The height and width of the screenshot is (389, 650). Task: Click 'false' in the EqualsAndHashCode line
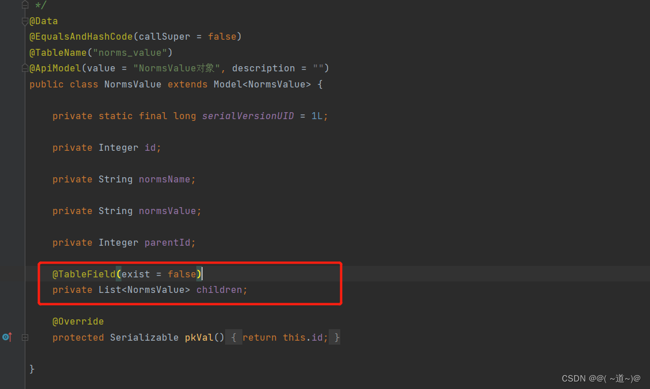click(222, 37)
